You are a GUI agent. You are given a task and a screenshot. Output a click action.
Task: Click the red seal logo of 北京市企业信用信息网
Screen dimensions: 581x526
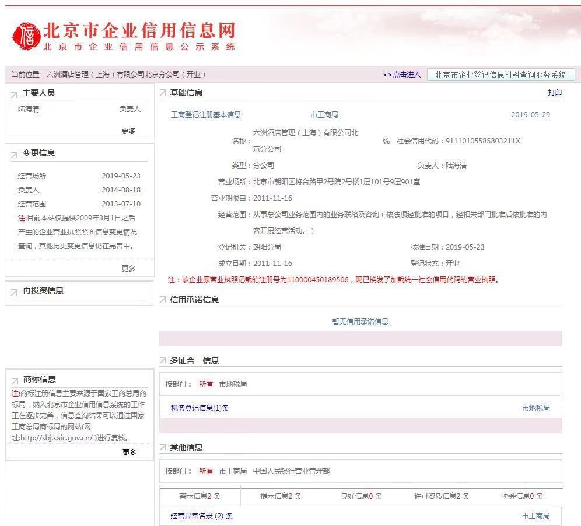(x=26, y=36)
